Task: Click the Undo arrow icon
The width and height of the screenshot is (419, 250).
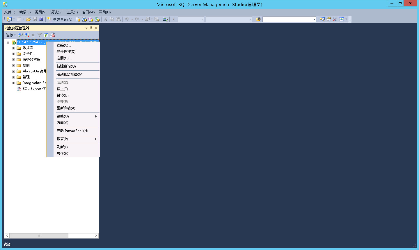Action: pos(127,19)
